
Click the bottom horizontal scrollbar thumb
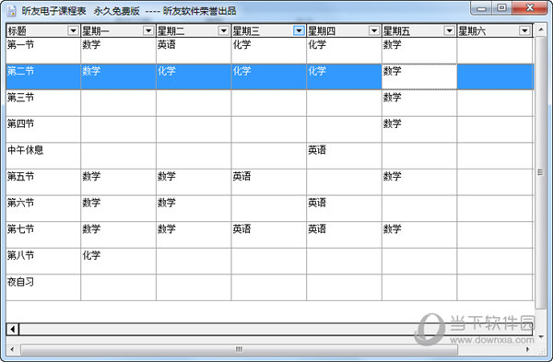click(x=239, y=349)
